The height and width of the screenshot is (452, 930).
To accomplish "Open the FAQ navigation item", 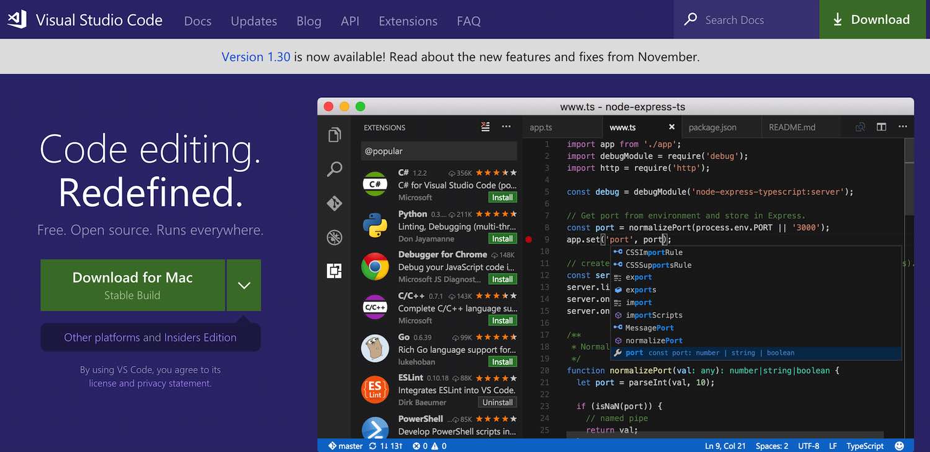I will (469, 21).
